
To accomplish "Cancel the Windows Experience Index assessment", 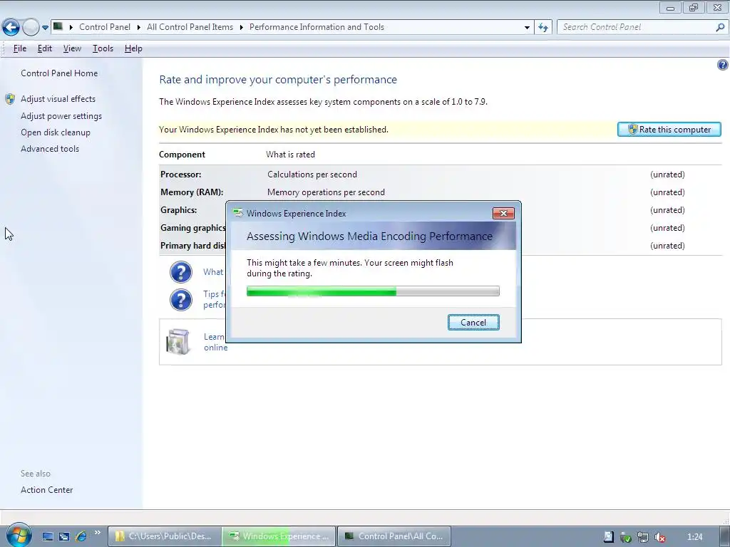I will click(x=473, y=323).
